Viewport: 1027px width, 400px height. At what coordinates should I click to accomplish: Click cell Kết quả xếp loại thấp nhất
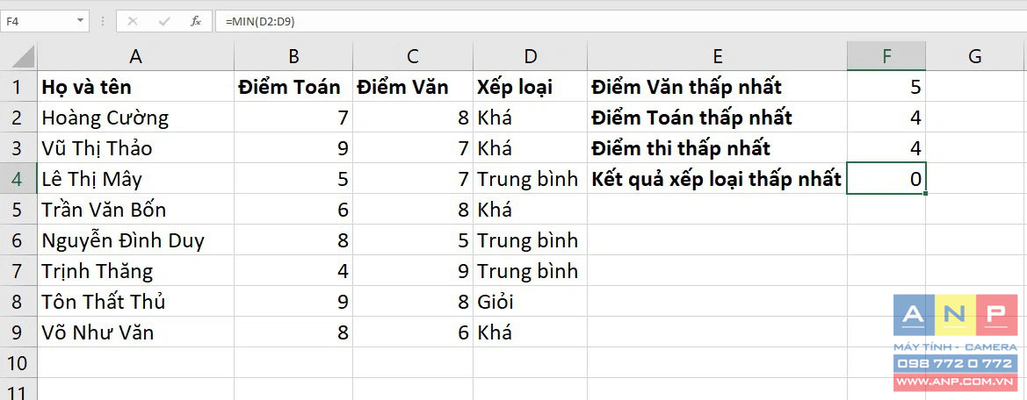pos(717,178)
